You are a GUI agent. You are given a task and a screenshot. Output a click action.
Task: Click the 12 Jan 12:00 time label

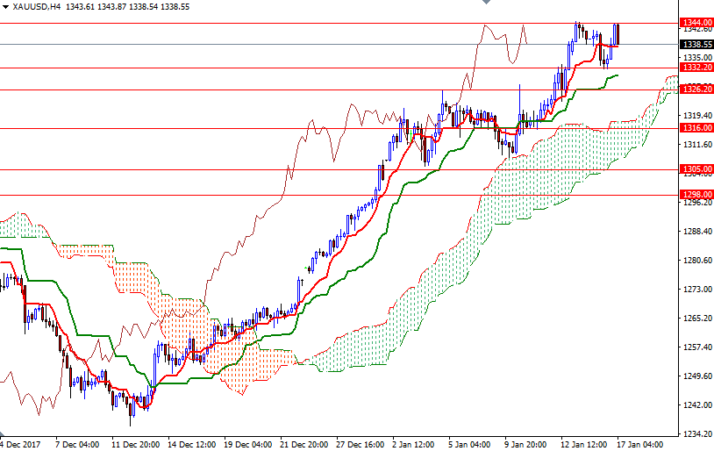click(584, 444)
